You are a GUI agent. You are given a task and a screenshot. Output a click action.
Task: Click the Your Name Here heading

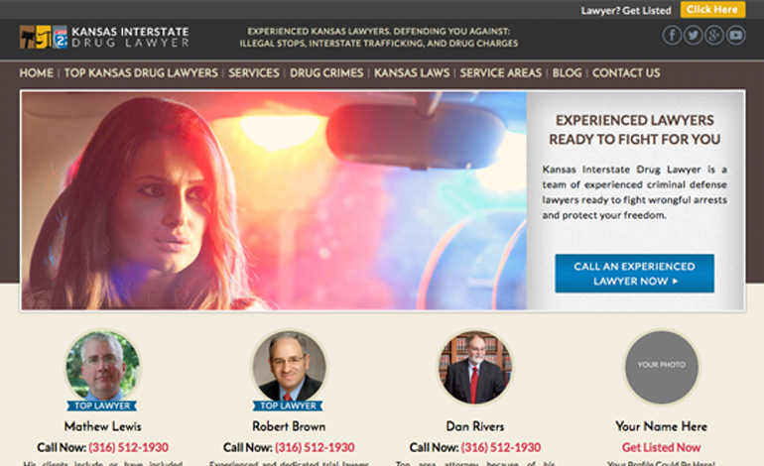(661, 426)
